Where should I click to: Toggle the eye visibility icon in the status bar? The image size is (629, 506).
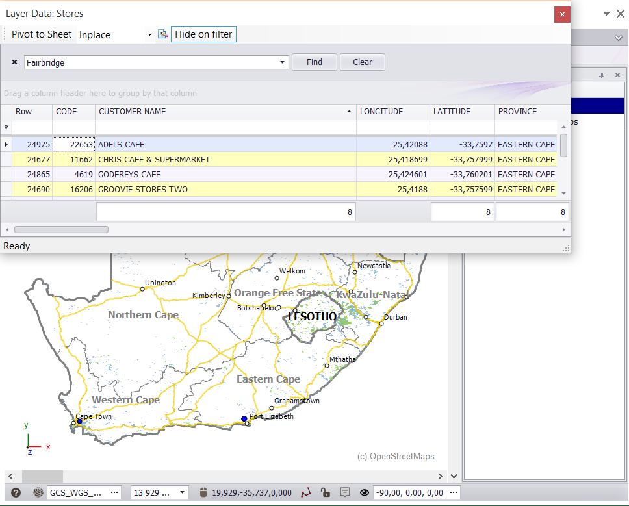click(x=365, y=492)
